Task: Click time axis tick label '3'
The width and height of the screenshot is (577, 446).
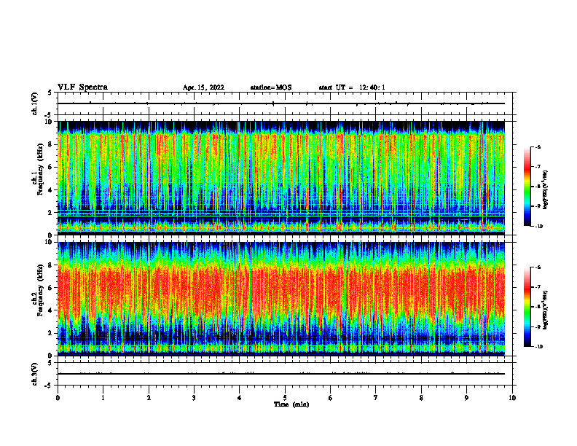Action: (x=194, y=398)
